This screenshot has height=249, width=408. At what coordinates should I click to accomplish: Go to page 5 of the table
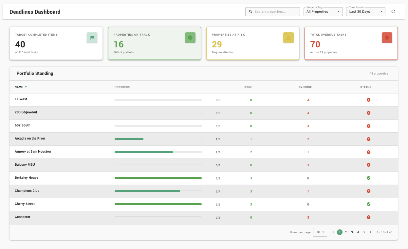tap(364, 232)
